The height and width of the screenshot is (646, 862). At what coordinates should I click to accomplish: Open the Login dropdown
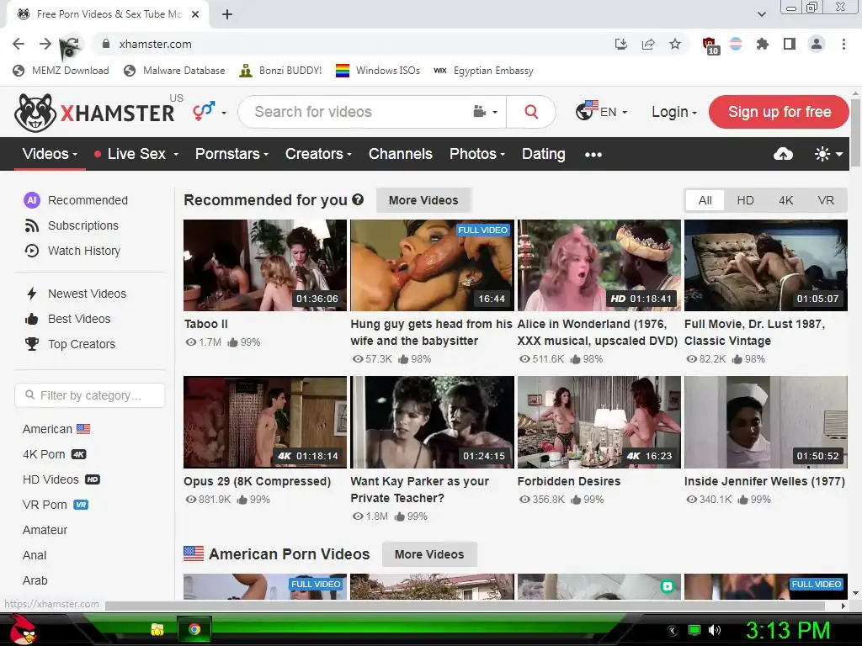pyautogui.click(x=674, y=112)
